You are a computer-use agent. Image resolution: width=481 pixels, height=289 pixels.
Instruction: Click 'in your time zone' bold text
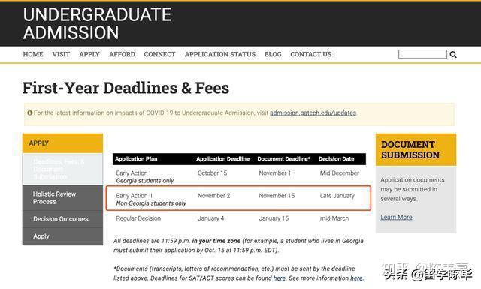216,241
